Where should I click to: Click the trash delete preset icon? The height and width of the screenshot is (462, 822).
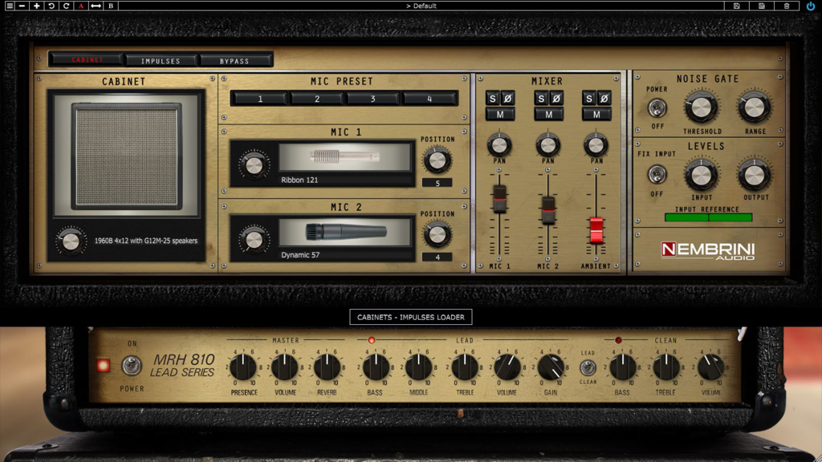tap(787, 6)
